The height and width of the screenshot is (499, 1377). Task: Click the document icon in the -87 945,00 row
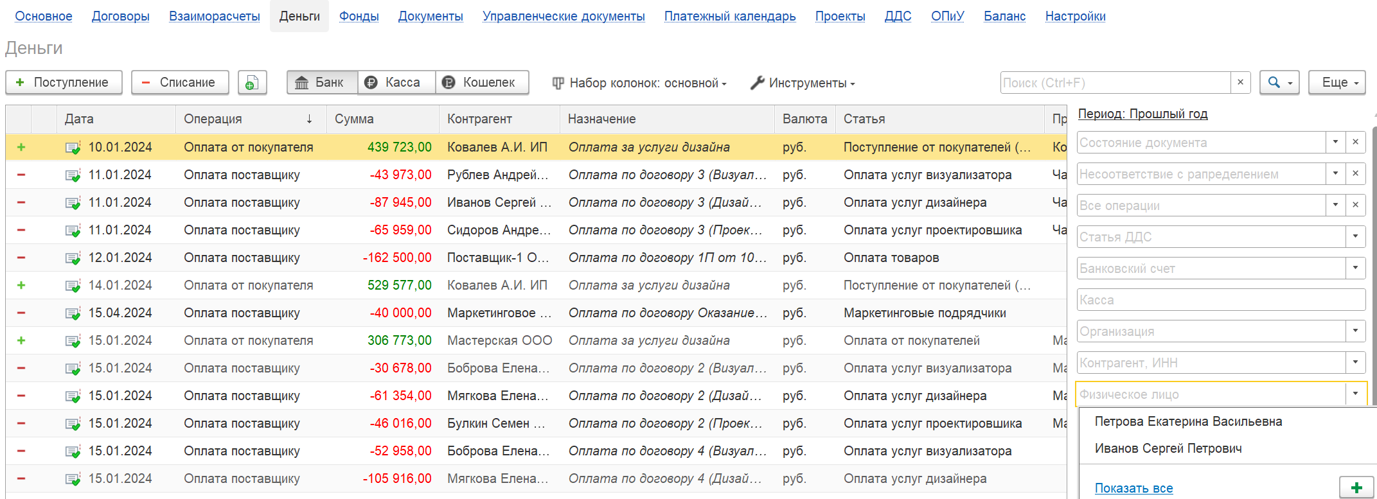73,203
